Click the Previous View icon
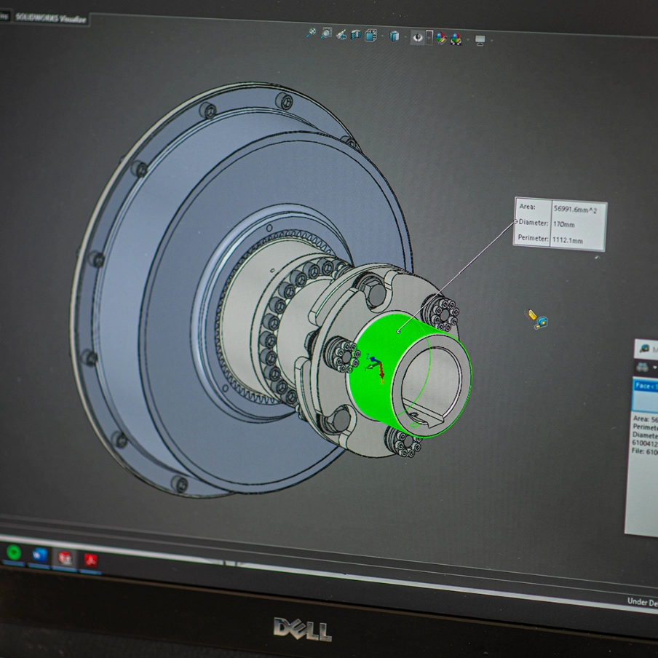 341,34
